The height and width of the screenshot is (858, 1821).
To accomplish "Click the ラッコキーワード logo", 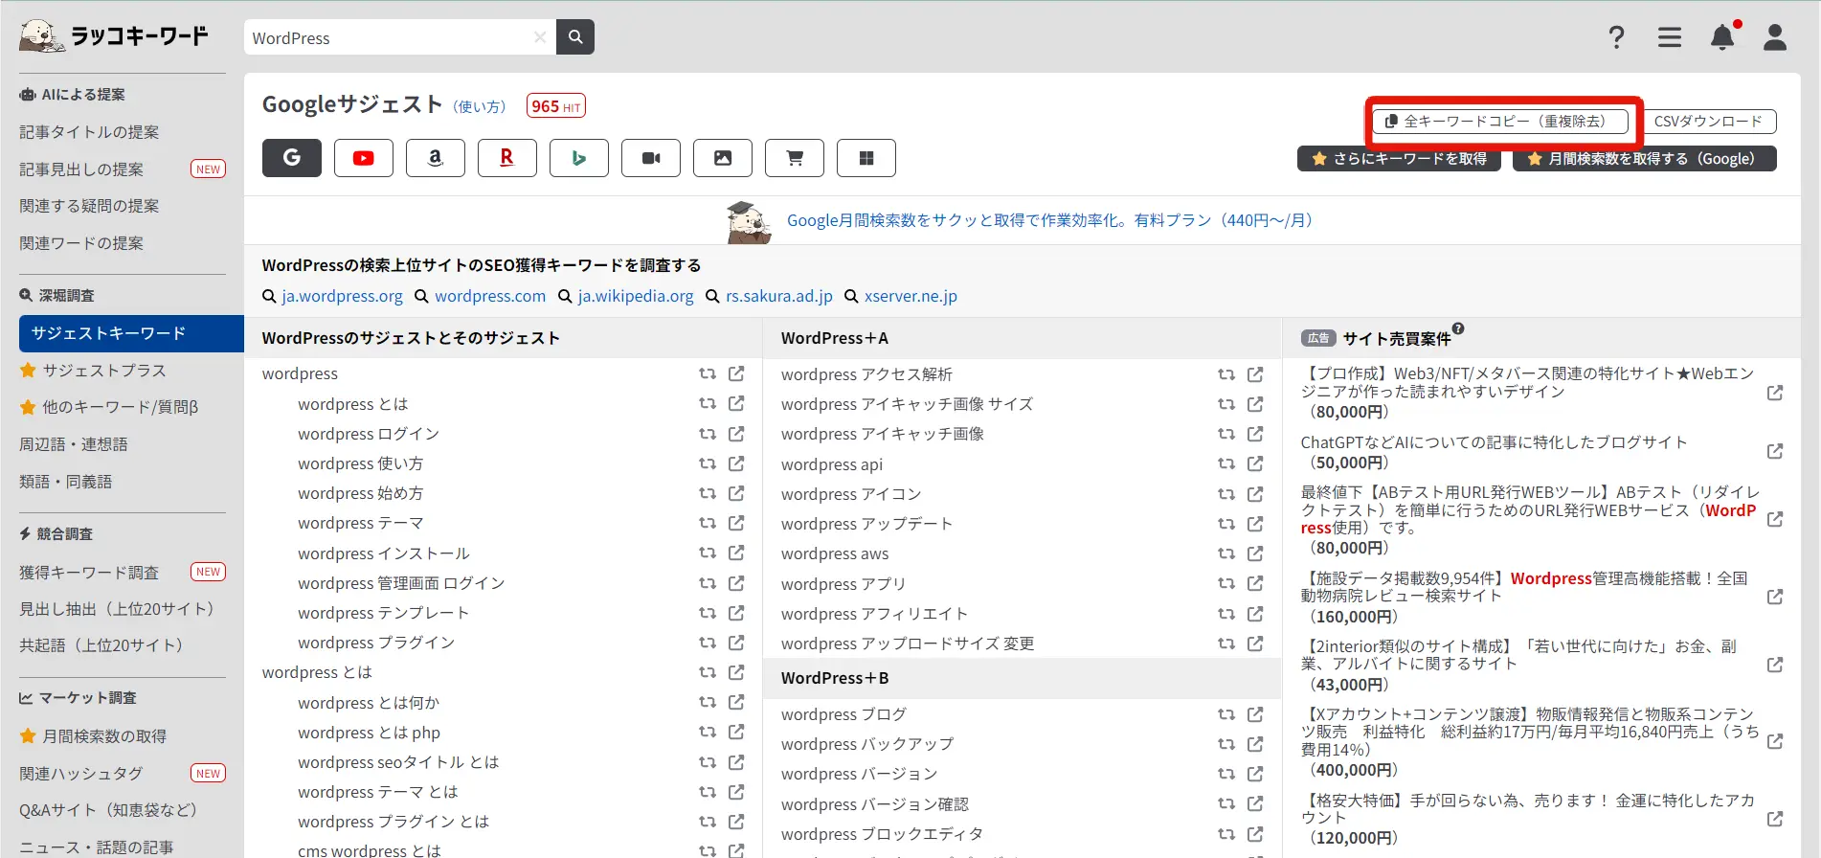I will click(114, 36).
